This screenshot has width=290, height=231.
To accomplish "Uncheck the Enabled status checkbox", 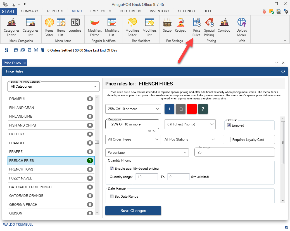I will (229, 125).
